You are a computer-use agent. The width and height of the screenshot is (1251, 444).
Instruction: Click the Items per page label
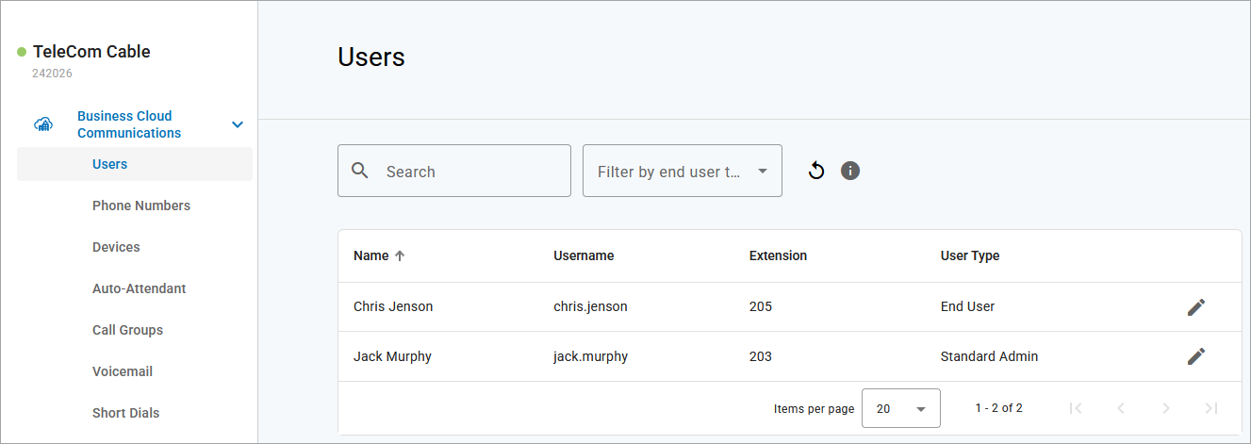pos(814,409)
